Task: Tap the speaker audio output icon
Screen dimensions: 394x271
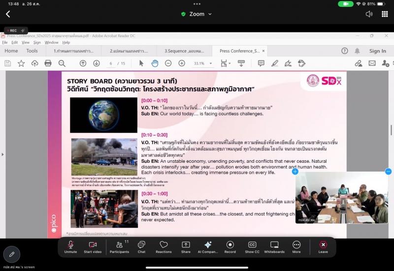Action: (369, 14)
